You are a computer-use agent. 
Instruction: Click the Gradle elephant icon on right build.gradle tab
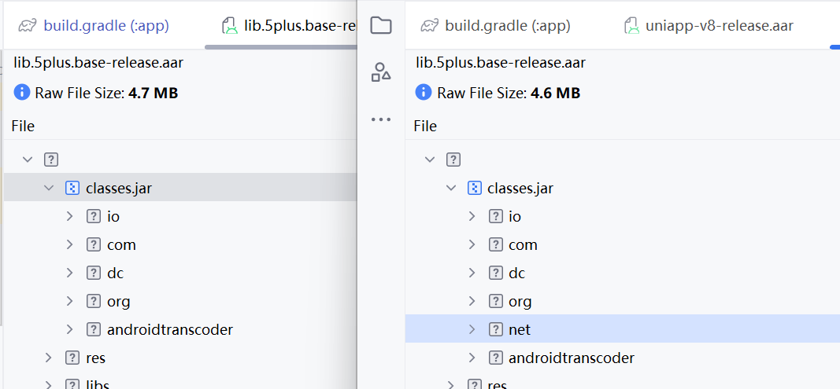pos(429,26)
